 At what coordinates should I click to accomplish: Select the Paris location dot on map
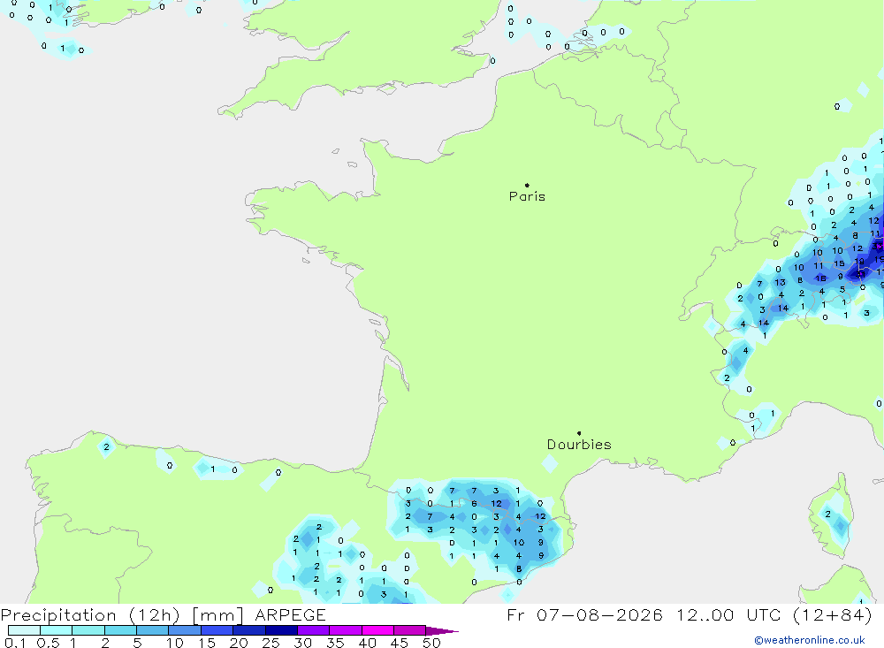[x=527, y=185]
